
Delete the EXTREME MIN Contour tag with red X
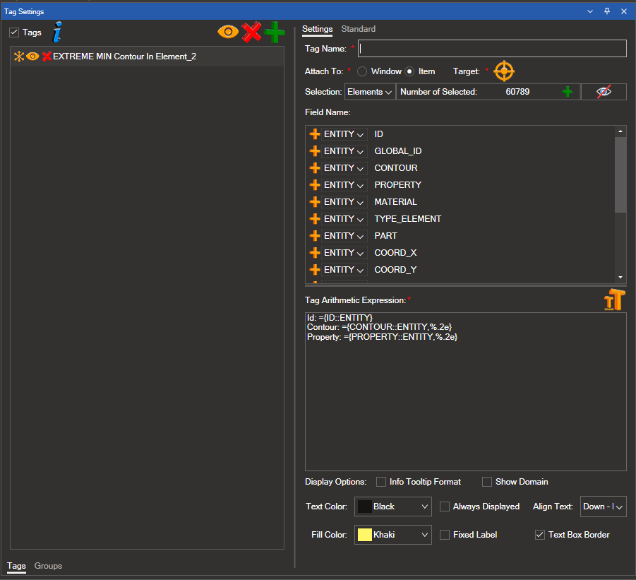click(x=47, y=57)
